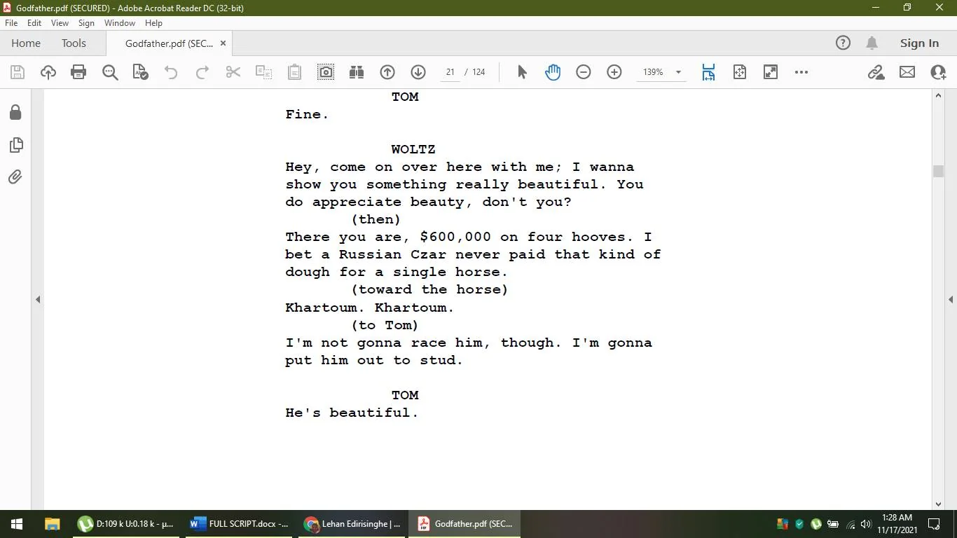Viewport: 957px width, 538px height.
Task: Click the Undo arrow icon
Action: (171, 72)
